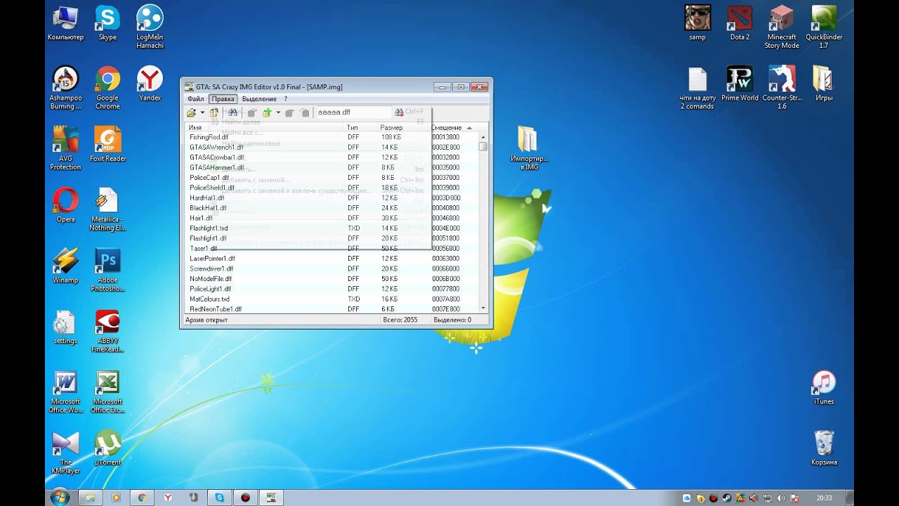Click the Компьютер desktop icon
Screen dimensions: 899x506
pos(65,24)
